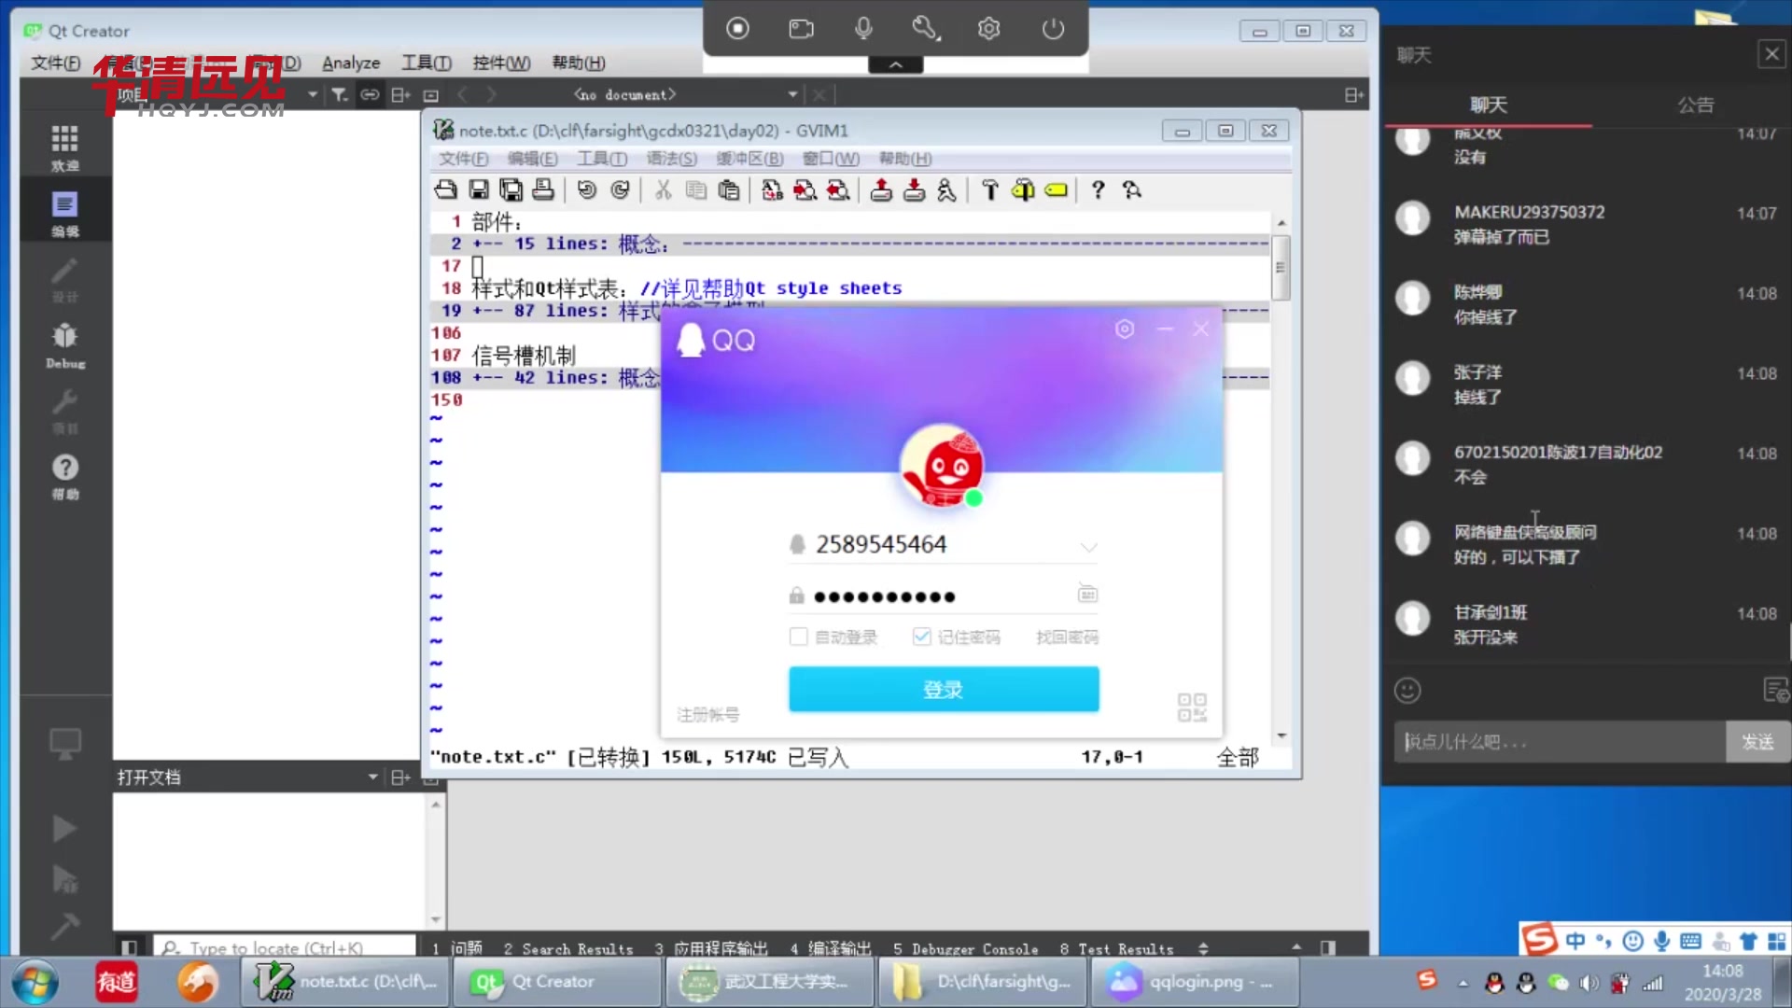Image resolution: width=1792 pixels, height=1008 pixels.
Task: Switch to the 公告 tab in chat panel
Action: coord(1696,105)
